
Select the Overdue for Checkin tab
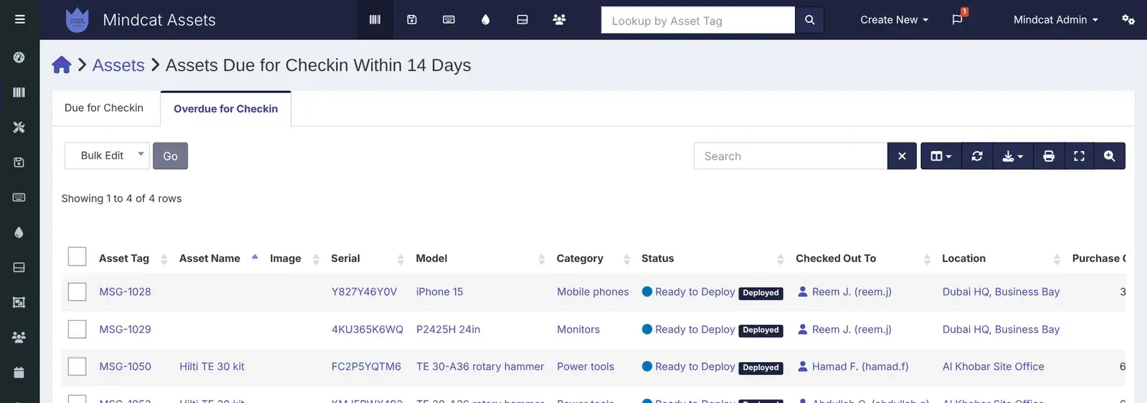(226, 109)
